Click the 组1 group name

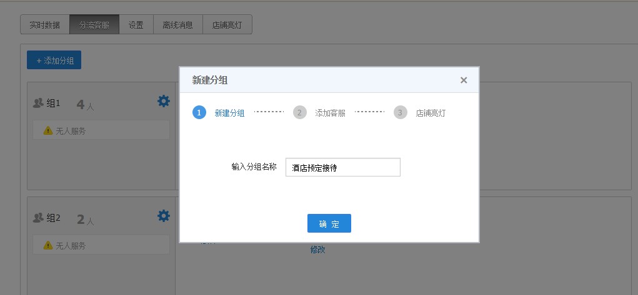click(x=53, y=103)
